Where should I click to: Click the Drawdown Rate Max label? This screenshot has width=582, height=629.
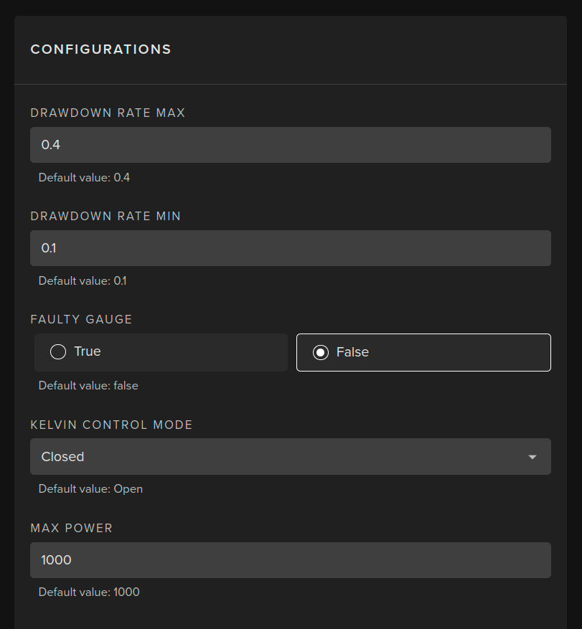(x=108, y=113)
